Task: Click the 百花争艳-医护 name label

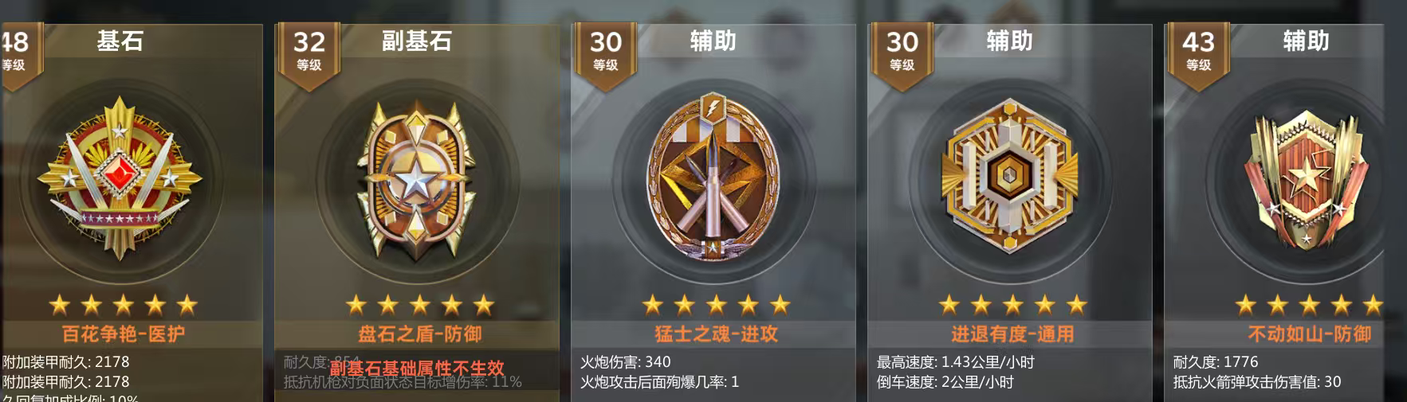Action: pos(123,334)
